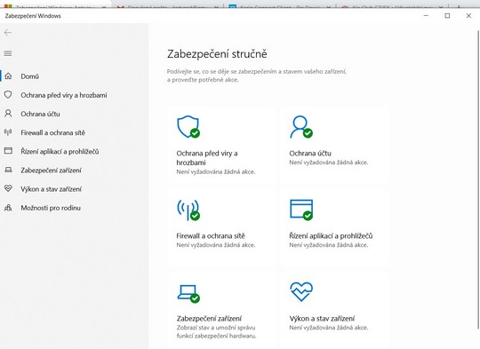Image resolution: width=480 pixels, height=349 pixels.
Task: Open the large app browser window tile icon
Action: [x=301, y=210]
